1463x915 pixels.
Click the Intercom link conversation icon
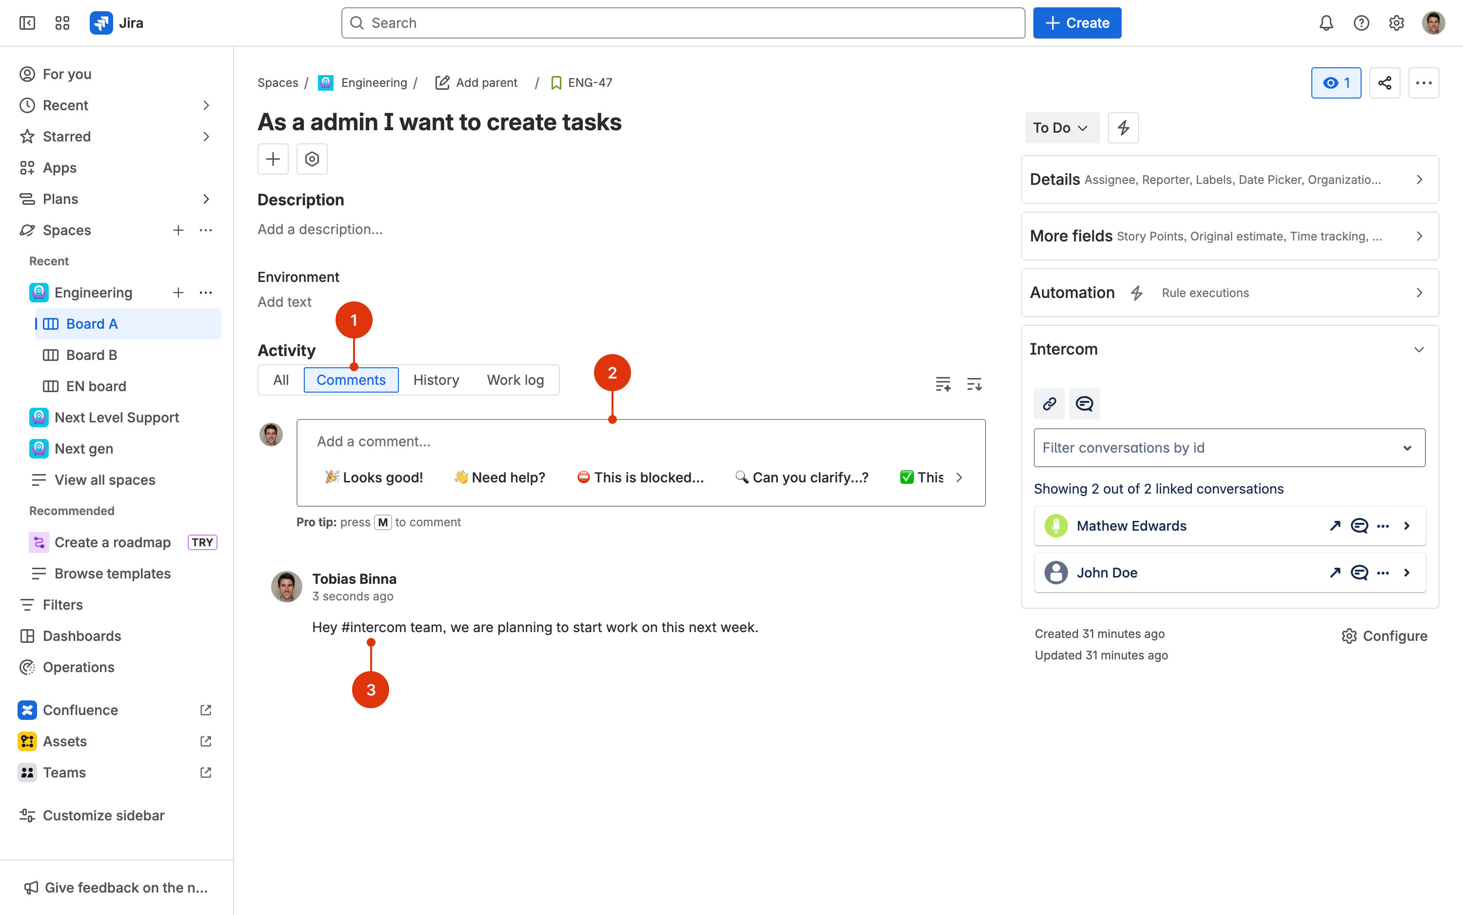point(1049,404)
